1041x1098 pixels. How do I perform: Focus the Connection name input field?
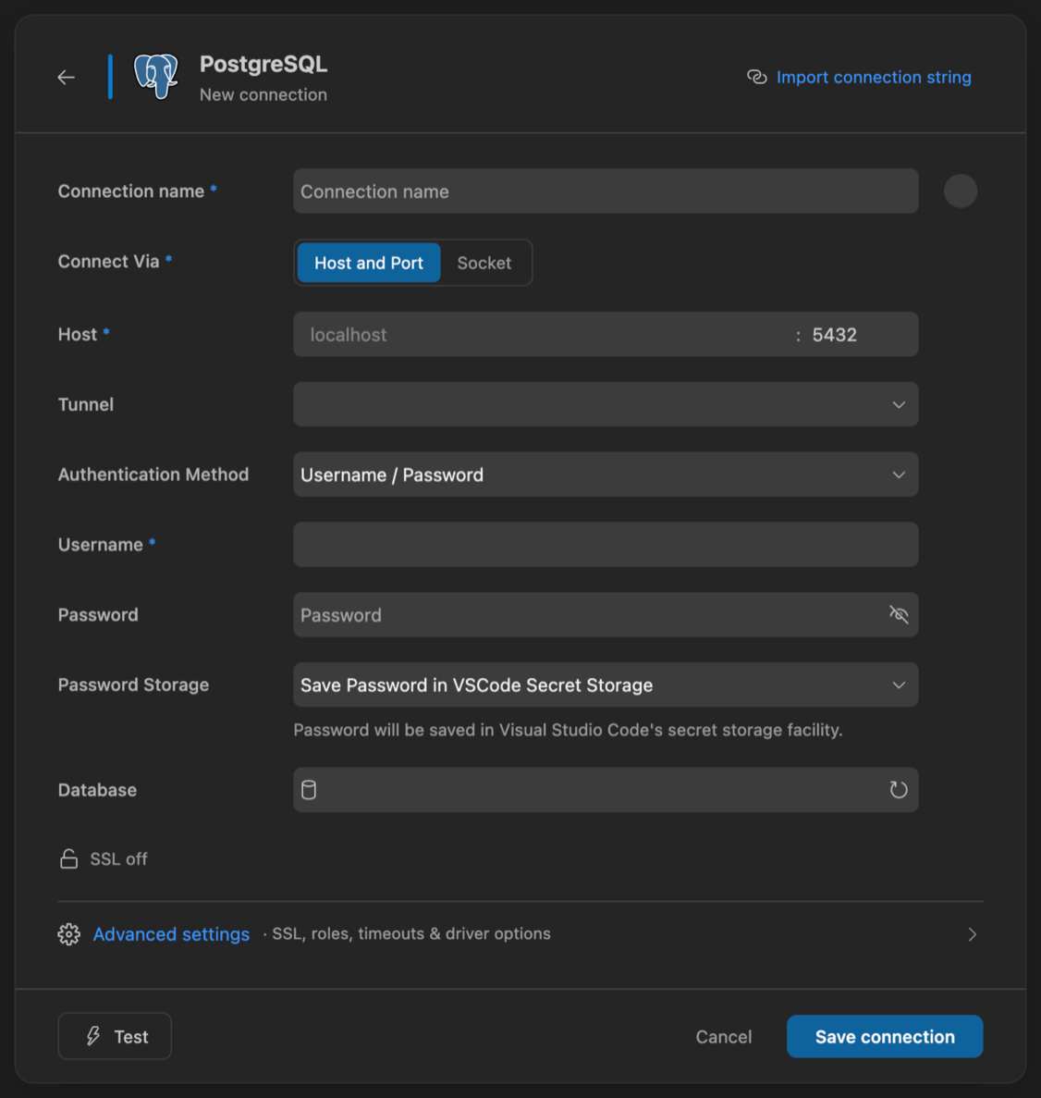pos(606,191)
